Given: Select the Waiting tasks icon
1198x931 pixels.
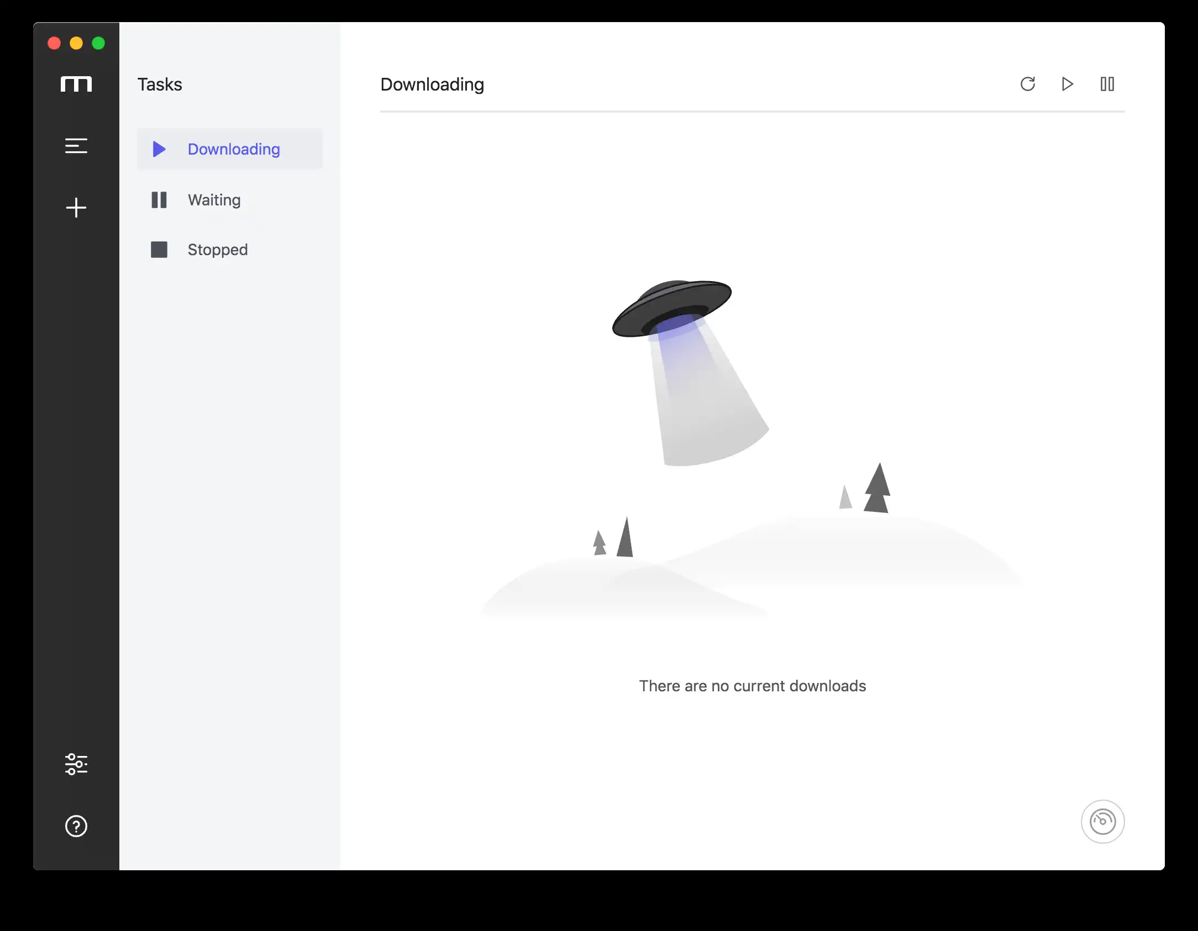Looking at the screenshot, I should pyautogui.click(x=159, y=199).
